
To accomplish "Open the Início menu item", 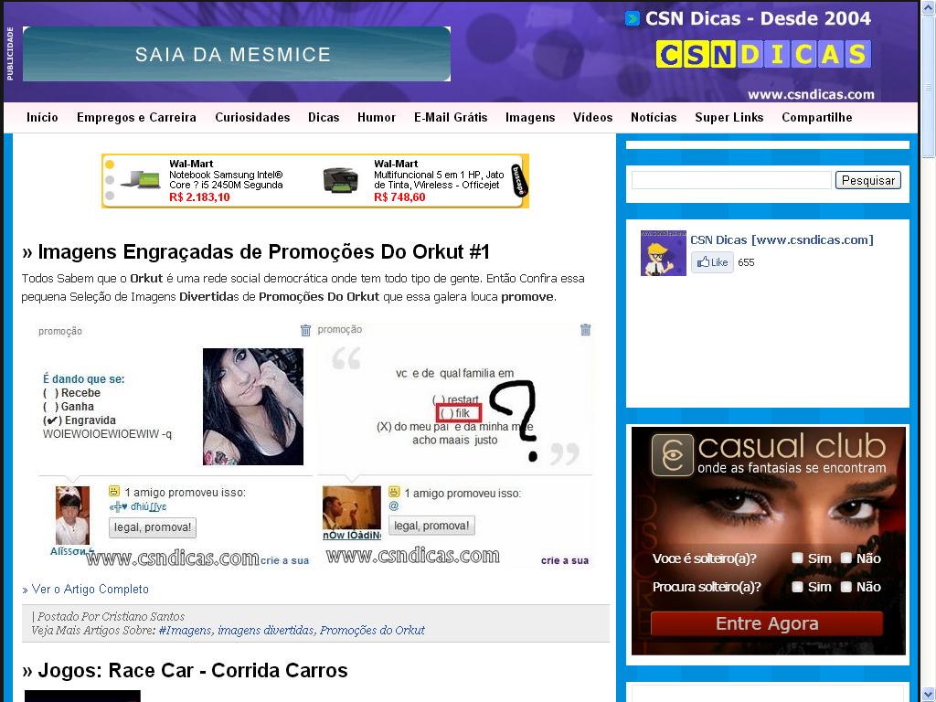I will [x=42, y=118].
